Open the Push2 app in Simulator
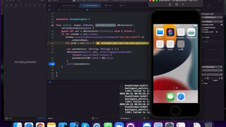This screenshot has width=226, height=127. (x=170, y=44)
